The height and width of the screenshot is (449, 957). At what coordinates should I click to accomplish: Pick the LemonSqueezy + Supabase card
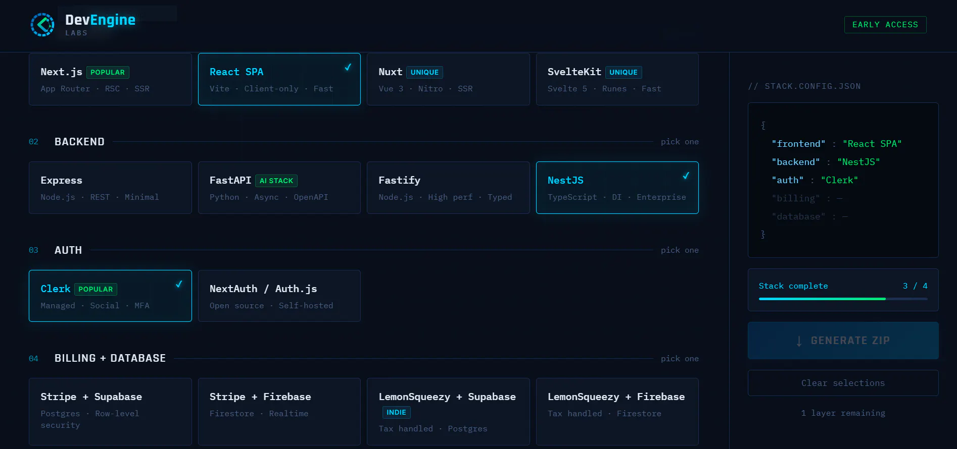coord(448,412)
